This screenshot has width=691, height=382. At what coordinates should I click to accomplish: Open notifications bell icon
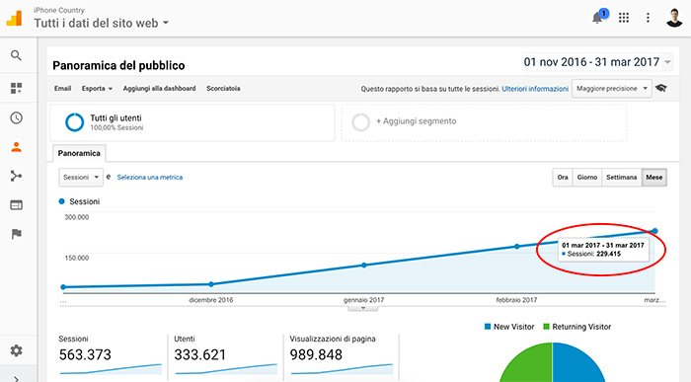[598, 18]
